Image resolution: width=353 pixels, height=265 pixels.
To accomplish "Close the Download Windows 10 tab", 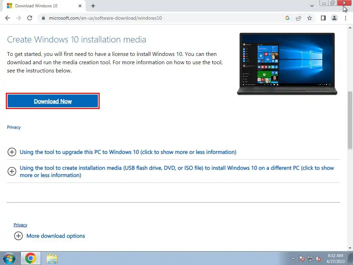I will coord(80,6).
